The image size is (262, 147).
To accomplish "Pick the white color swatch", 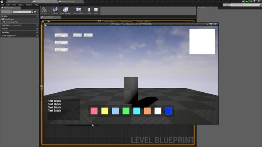I will click(158, 111).
